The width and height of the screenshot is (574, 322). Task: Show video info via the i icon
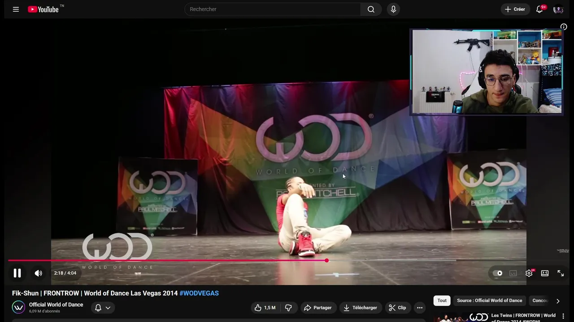(564, 27)
